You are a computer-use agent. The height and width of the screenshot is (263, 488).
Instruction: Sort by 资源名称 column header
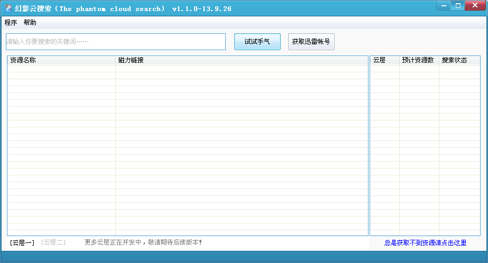coord(61,60)
